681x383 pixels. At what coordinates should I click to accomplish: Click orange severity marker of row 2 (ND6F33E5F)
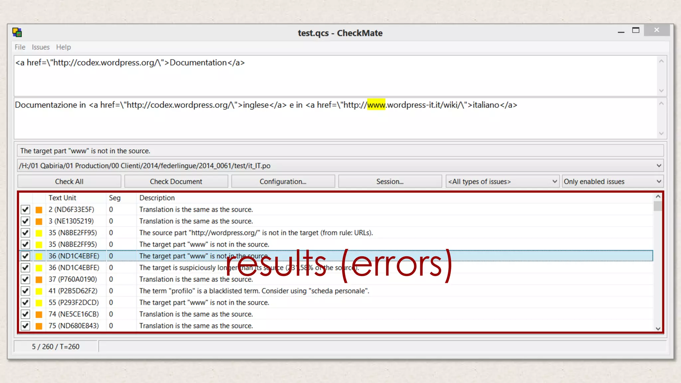point(39,210)
